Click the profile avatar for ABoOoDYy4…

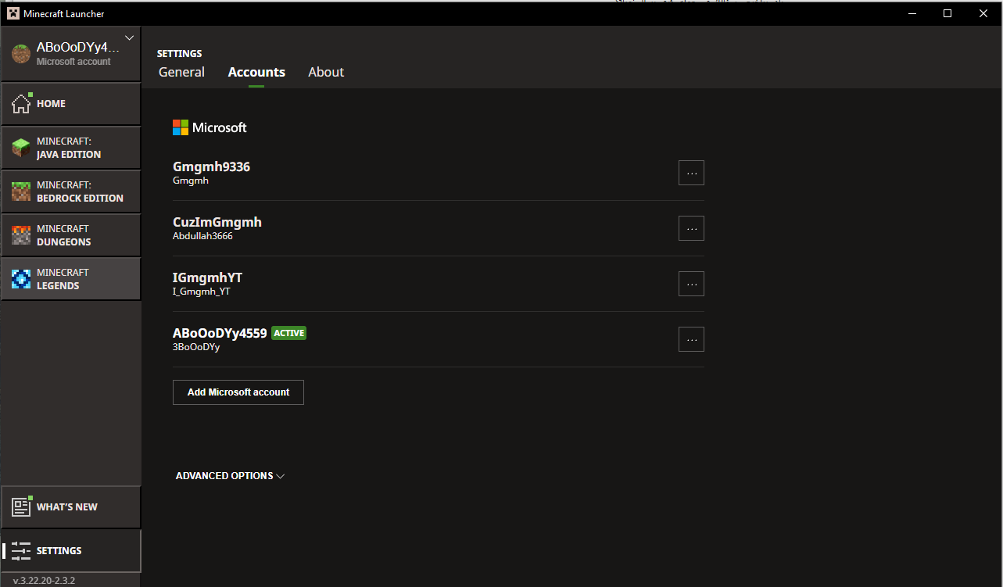pos(21,54)
